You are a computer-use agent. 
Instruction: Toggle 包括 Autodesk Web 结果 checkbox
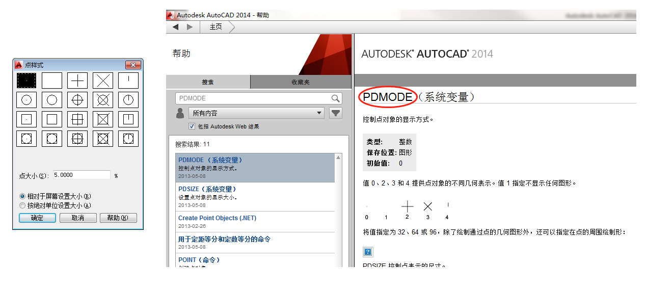click(x=192, y=126)
